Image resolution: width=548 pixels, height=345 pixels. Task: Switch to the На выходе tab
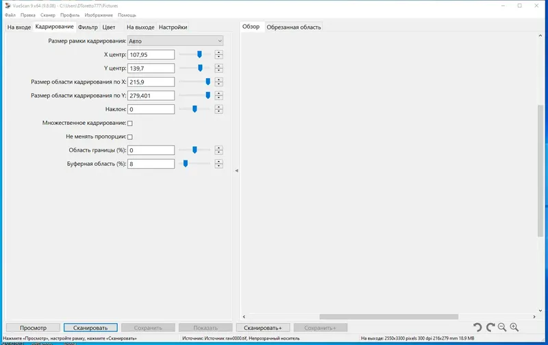pos(140,27)
